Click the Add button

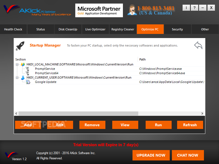click(28, 125)
